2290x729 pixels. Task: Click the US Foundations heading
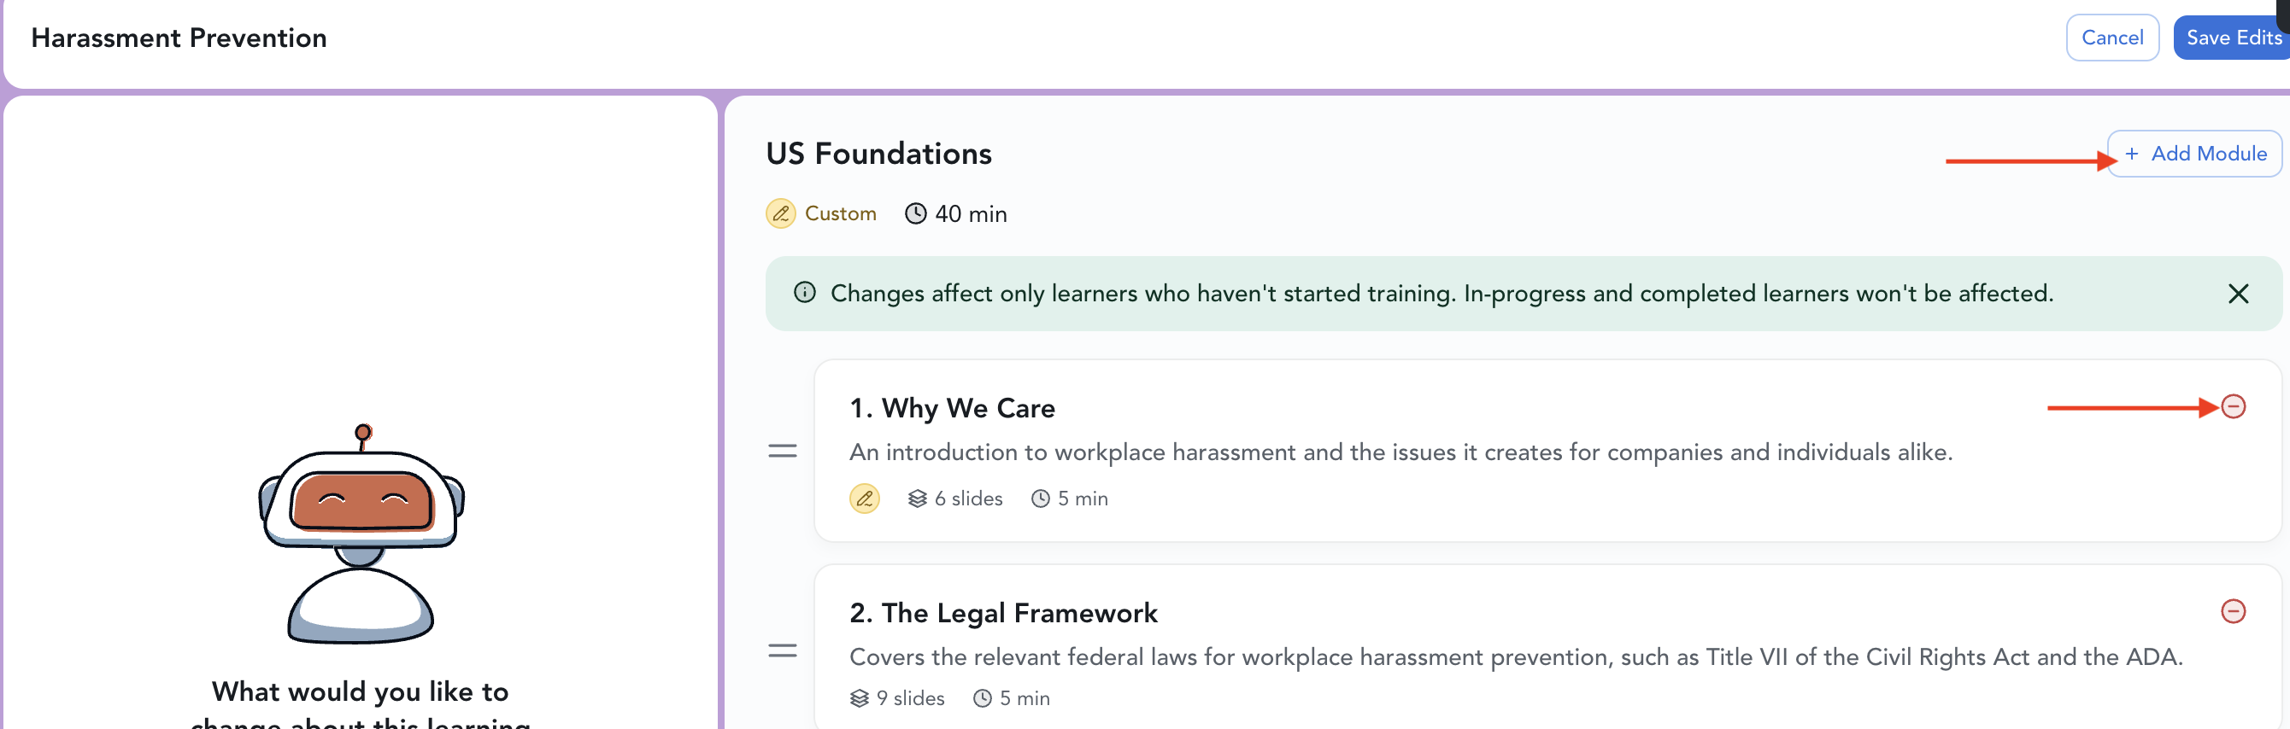[878, 154]
